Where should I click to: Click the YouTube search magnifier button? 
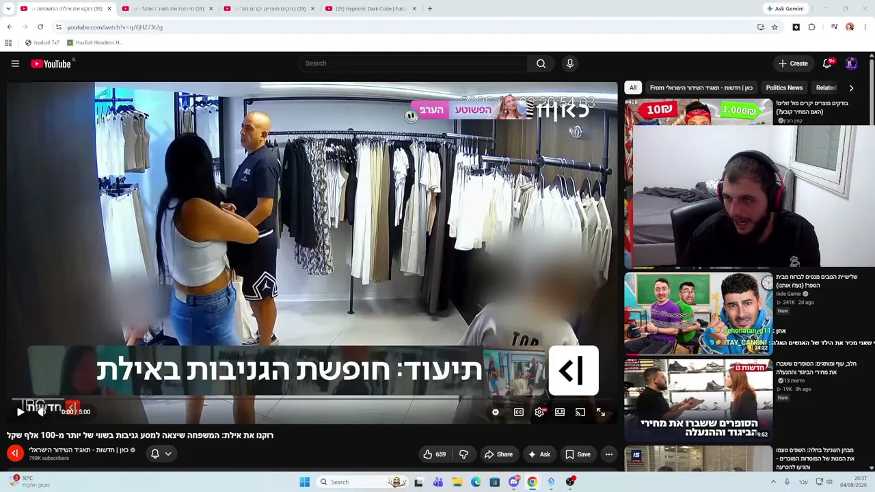(x=541, y=64)
